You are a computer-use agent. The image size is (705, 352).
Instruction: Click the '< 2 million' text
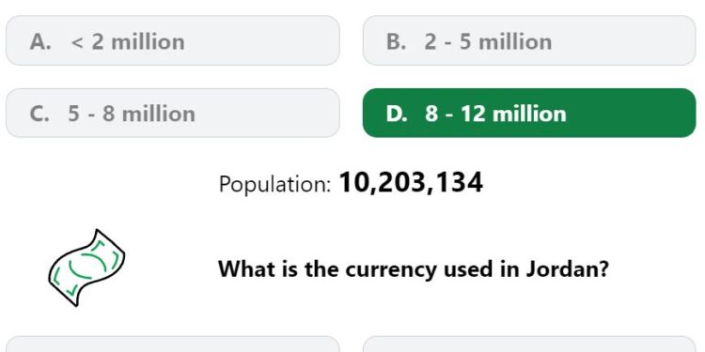[x=128, y=41]
